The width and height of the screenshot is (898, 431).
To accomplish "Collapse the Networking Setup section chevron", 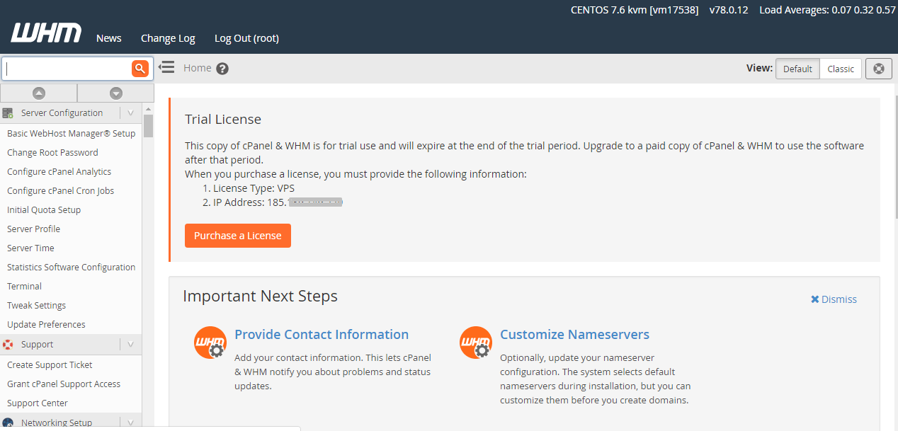I will tap(130, 423).
